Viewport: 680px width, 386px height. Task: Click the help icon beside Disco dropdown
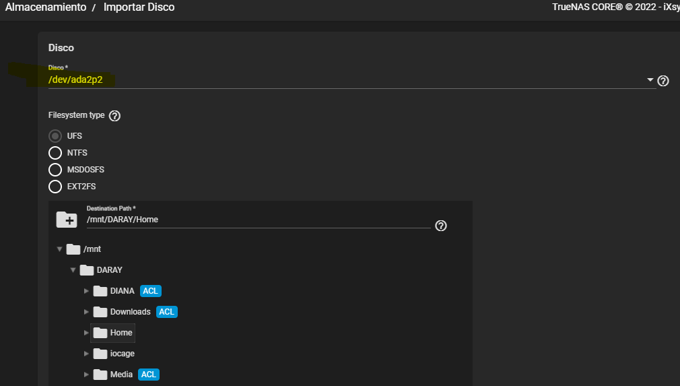click(x=663, y=81)
